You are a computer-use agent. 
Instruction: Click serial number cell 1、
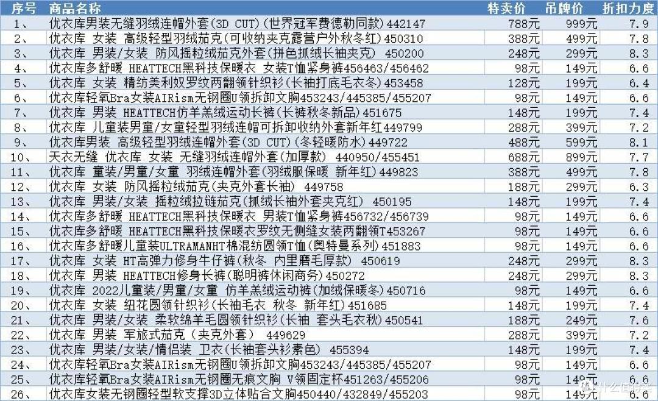click(20, 24)
